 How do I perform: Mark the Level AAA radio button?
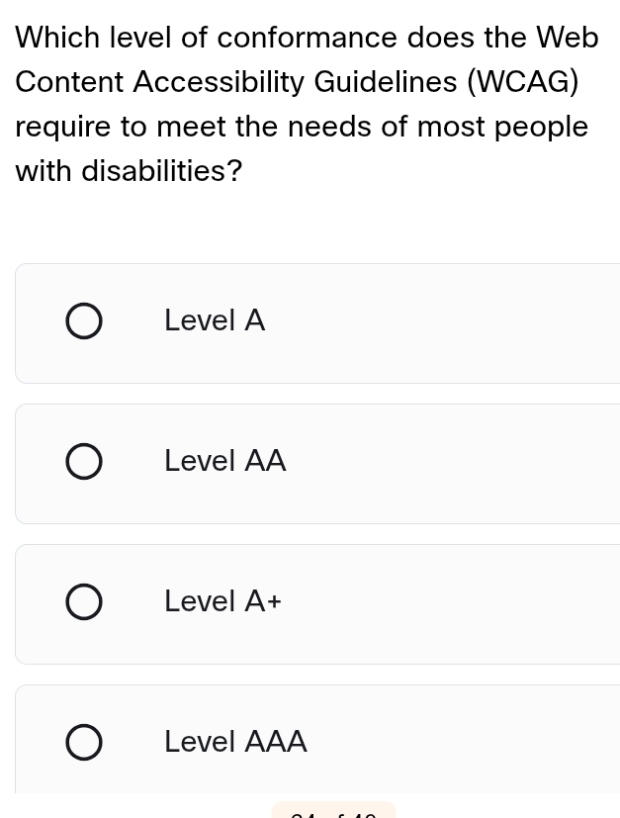click(84, 744)
